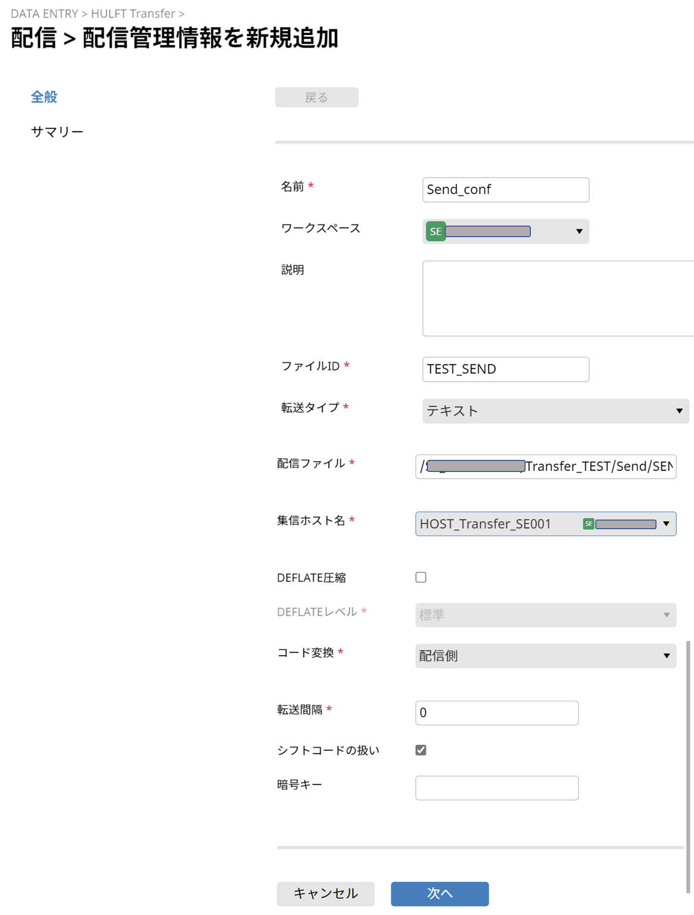Click the 戻る button
This screenshot has height=915, width=694.
click(317, 97)
